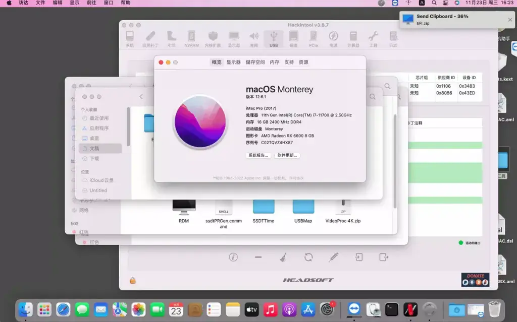
Task: Select the 电源 power icon in Hackintool
Action: pyautogui.click(x=333, y=39)
